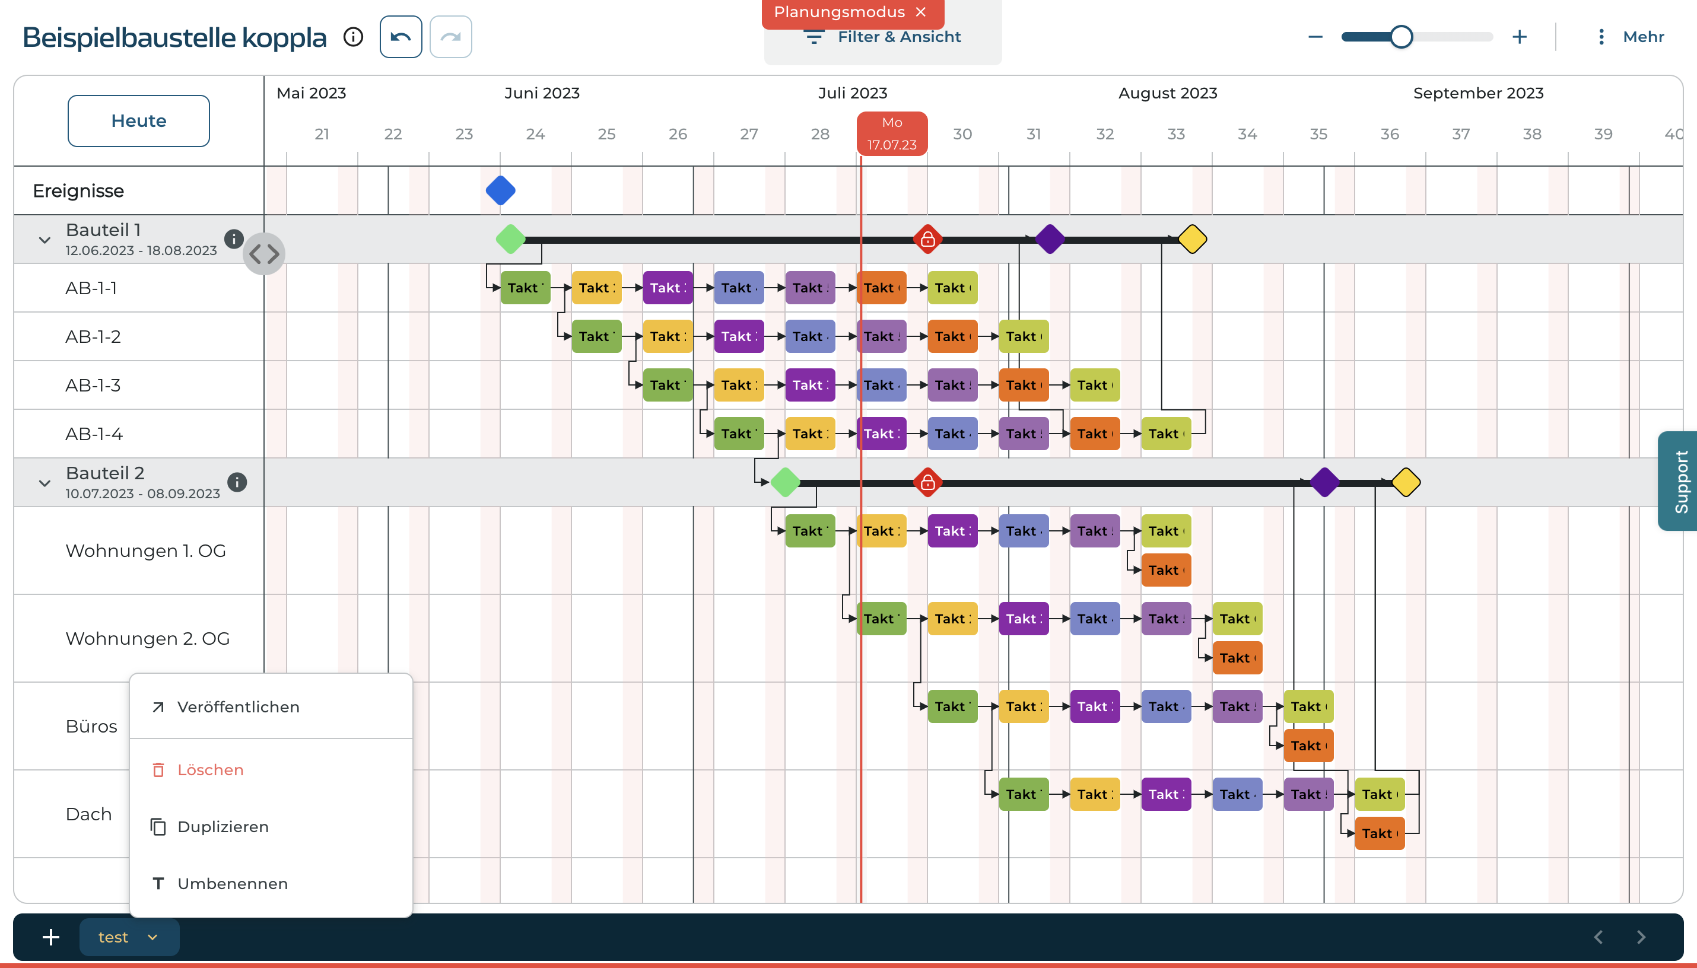Open Filter & Ansicht panel
1697x968 pixels.
coord(882,37)
